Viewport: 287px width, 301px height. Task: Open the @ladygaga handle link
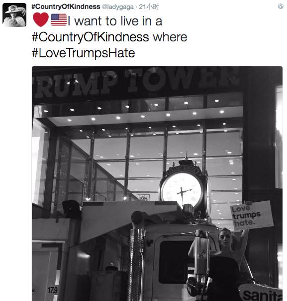118,7
